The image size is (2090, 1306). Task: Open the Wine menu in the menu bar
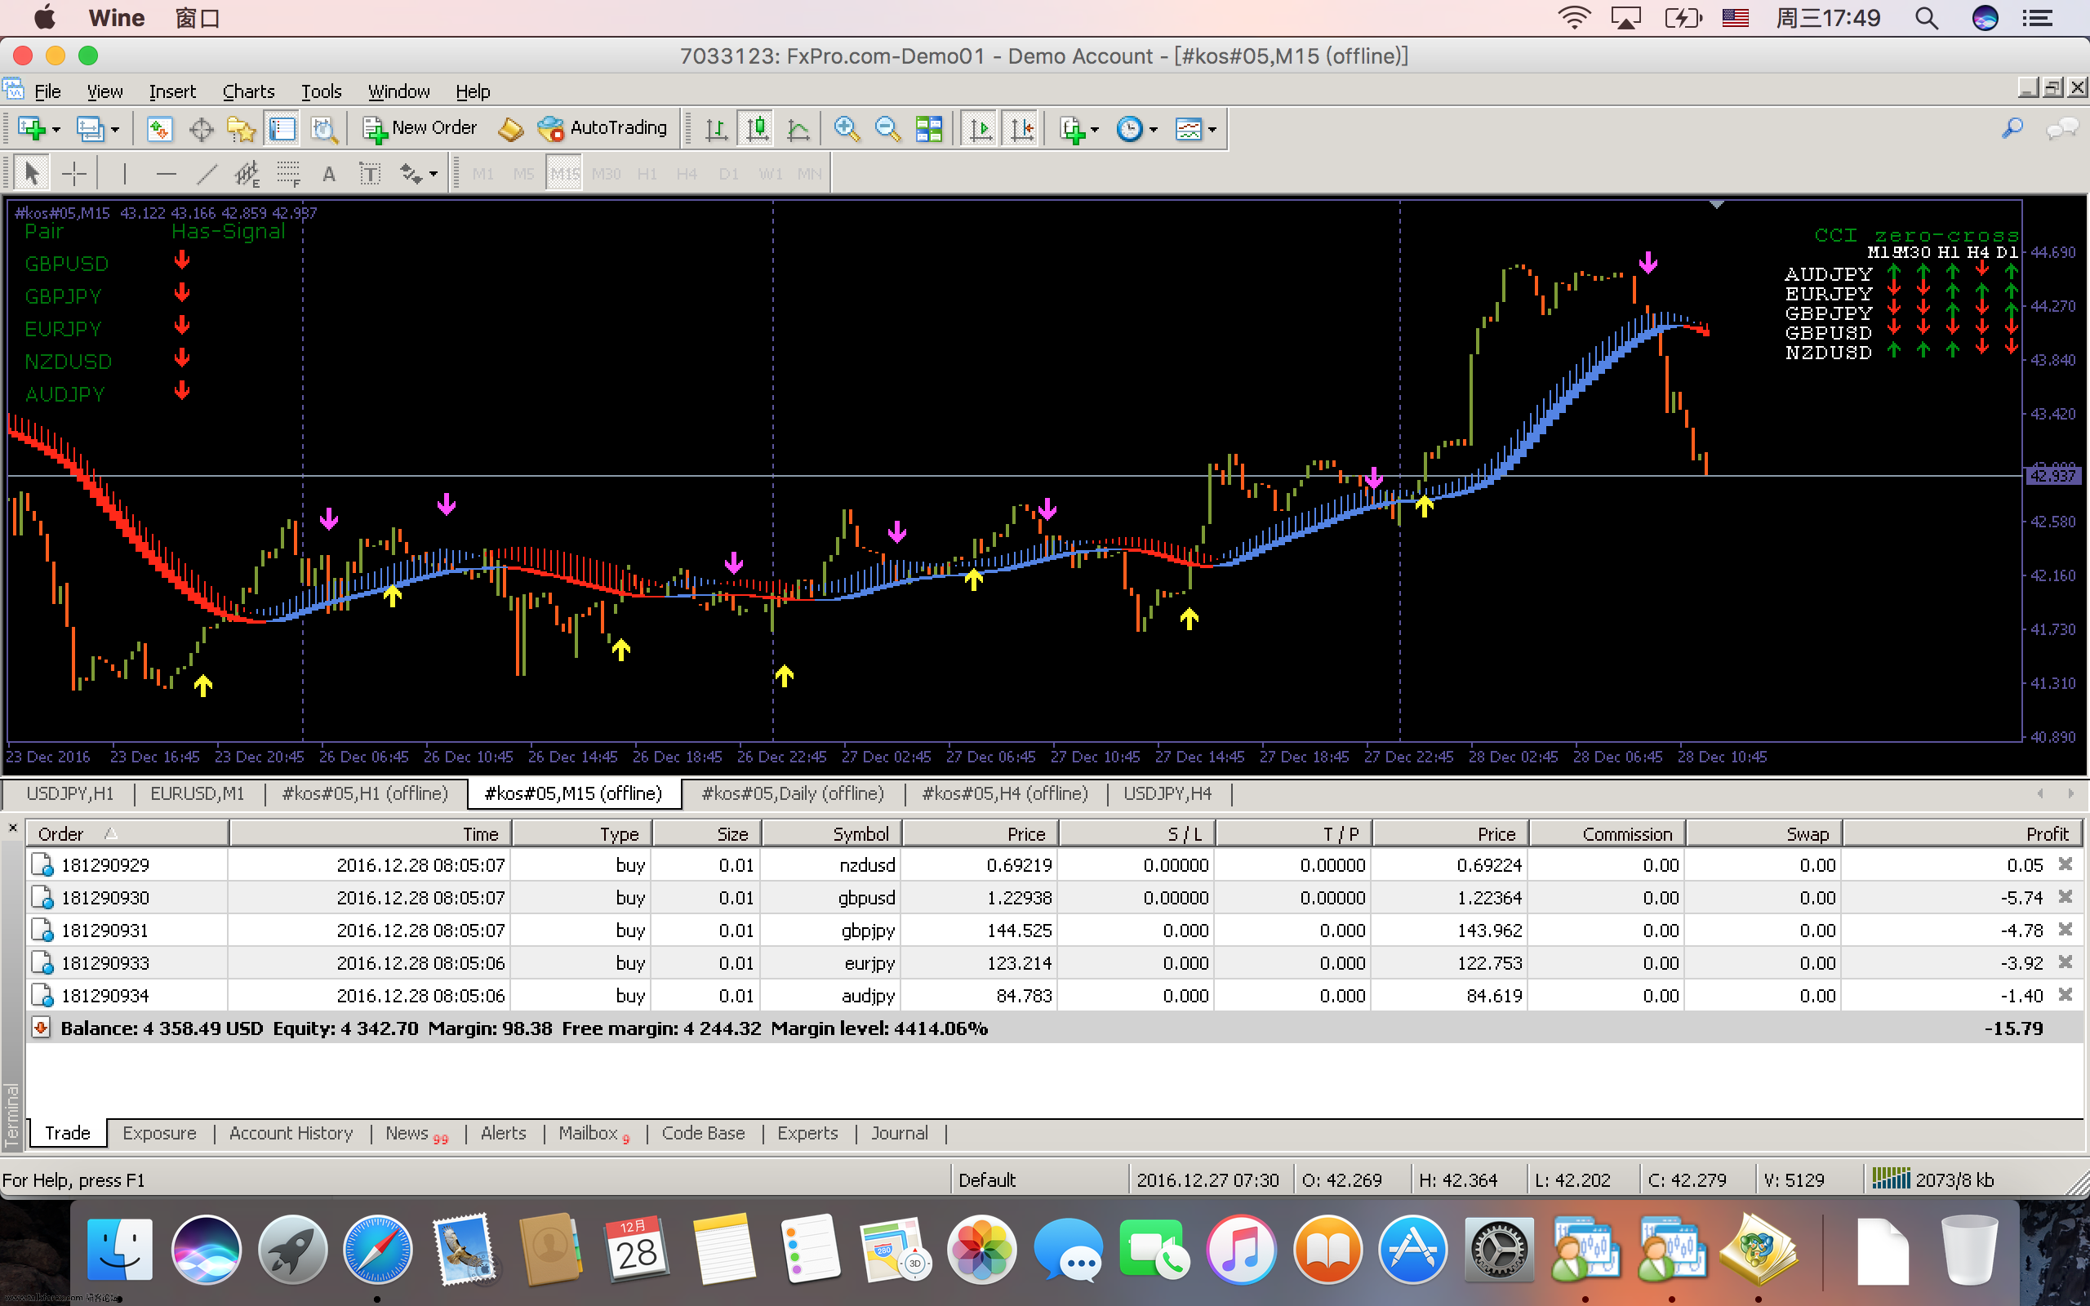coord(117,18)
